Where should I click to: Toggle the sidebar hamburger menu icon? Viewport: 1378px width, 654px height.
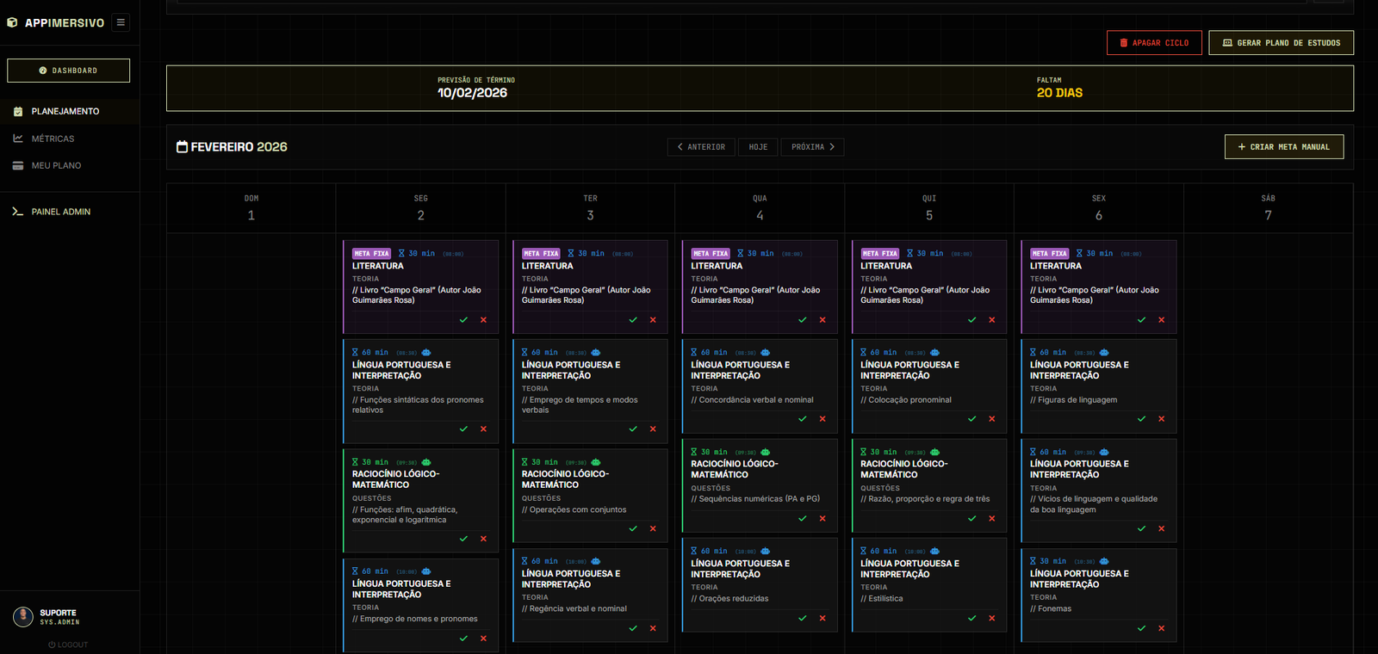coord(121,22)
